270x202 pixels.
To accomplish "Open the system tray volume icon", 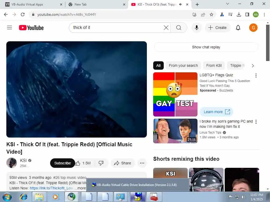I will click(x=243, y=197).
